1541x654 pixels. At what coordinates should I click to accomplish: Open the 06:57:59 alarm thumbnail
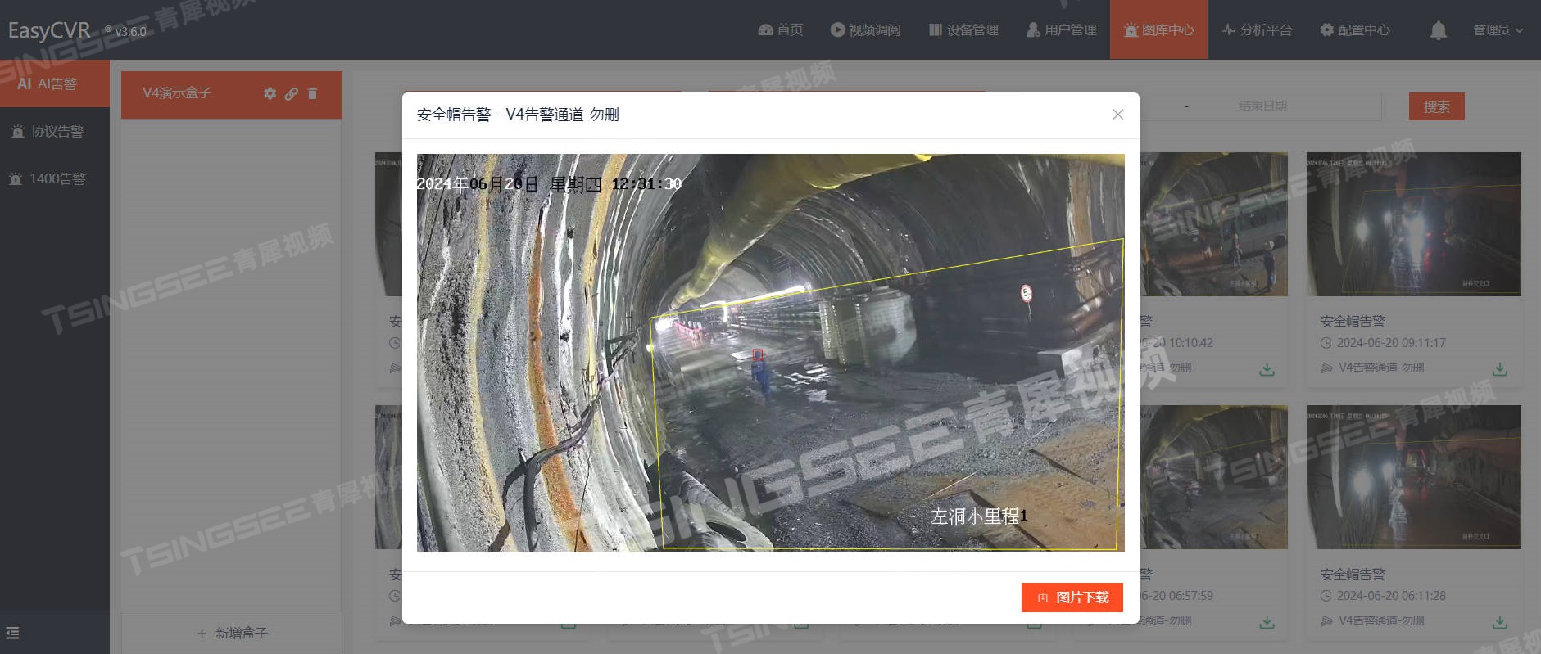tap(1213, 477)
